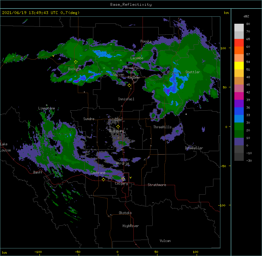Click the Blackfalds label

click(x=134, y=68)
